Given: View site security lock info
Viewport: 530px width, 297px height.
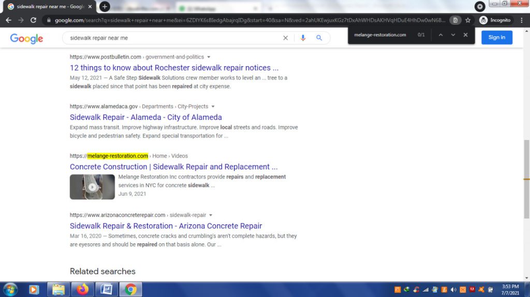Looking at the screenshot, I should pyautogui.click(x=49, y=20).
